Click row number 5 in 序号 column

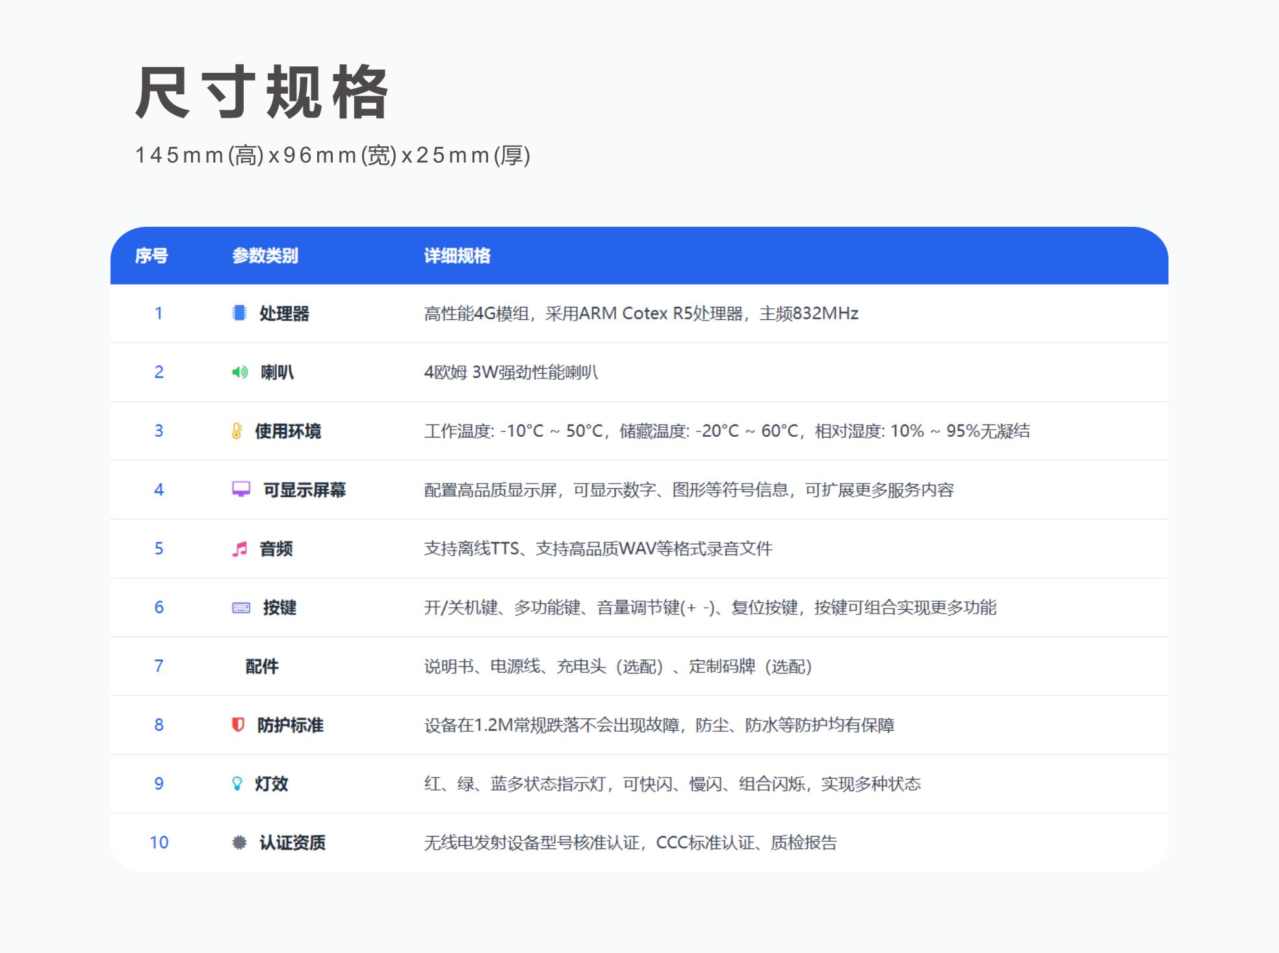(x=159, y=549)
